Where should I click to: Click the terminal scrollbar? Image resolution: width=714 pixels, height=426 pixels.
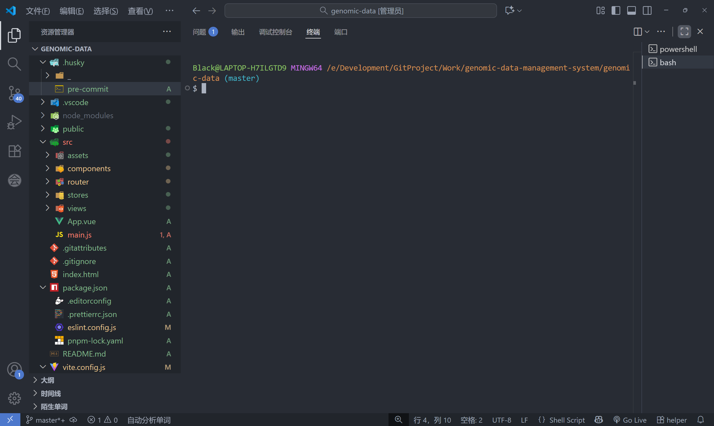(635, 83)
